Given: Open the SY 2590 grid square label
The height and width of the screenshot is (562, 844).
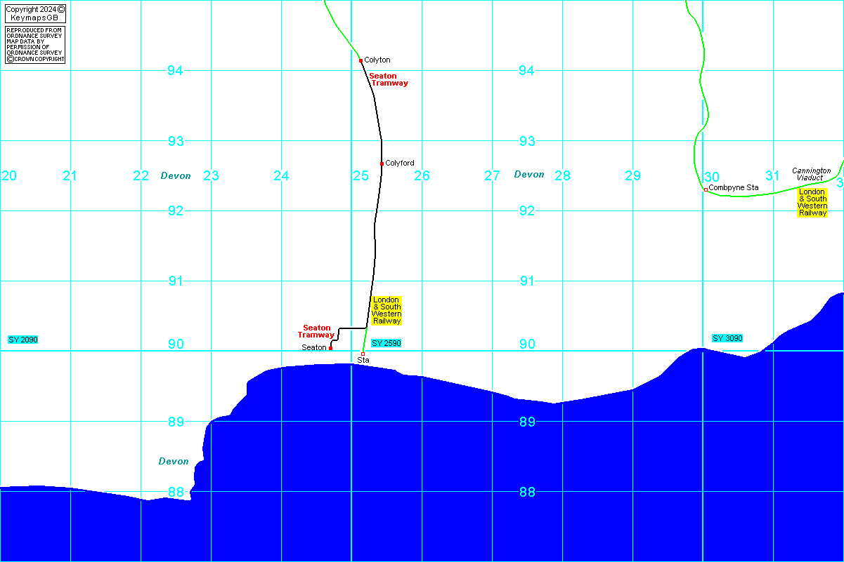Looking at the screenshot, I should pyautogui.click(x=386, y=343).
